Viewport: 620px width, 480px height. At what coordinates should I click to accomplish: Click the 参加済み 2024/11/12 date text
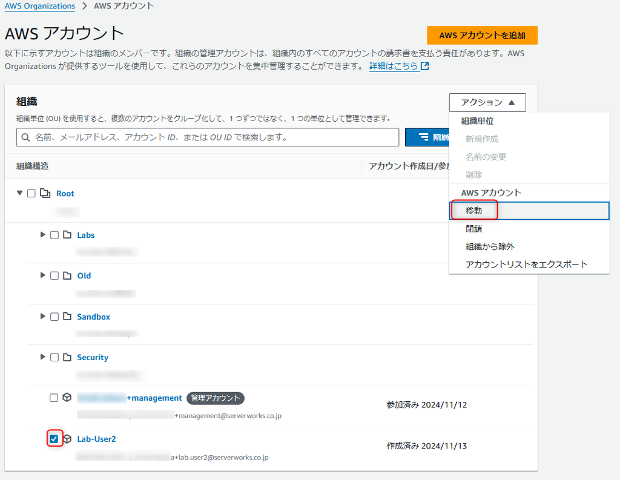click(x=427, y=405)
